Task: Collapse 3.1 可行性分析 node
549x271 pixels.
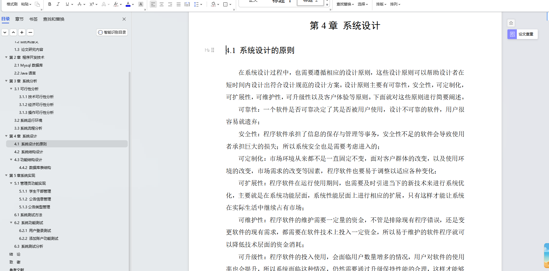Action: point(11,89)
